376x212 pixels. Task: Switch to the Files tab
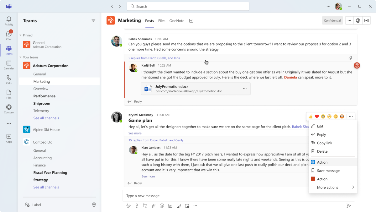pyautogui.click(x=162, y=21)
